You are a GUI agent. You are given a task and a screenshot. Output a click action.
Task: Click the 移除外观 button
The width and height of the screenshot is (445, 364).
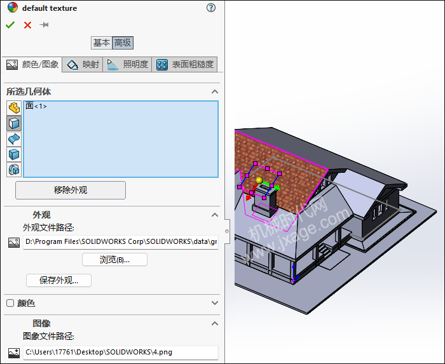71,190
